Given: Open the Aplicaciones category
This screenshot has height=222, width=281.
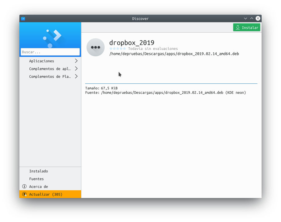Looking at the screenshot, I should tap(50, 61).
